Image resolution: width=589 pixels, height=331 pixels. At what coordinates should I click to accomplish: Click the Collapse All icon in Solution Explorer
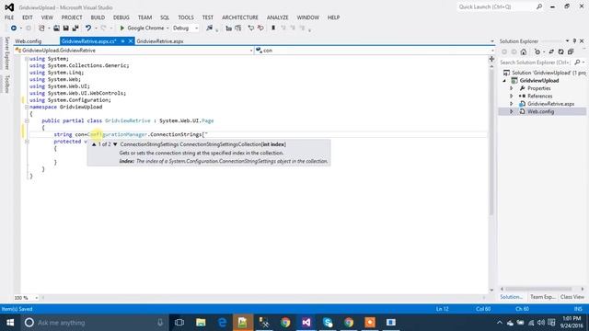click(571, 51)
